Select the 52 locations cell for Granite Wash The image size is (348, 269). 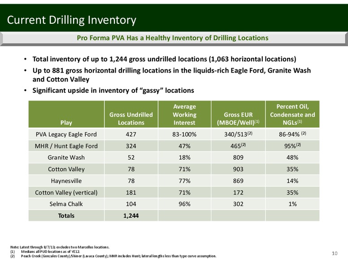[x=131, y=157]
